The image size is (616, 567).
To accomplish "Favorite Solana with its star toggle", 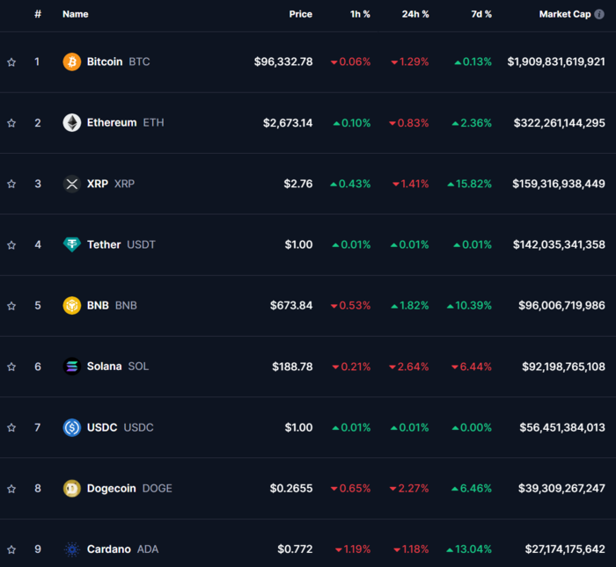I will 11,367.
